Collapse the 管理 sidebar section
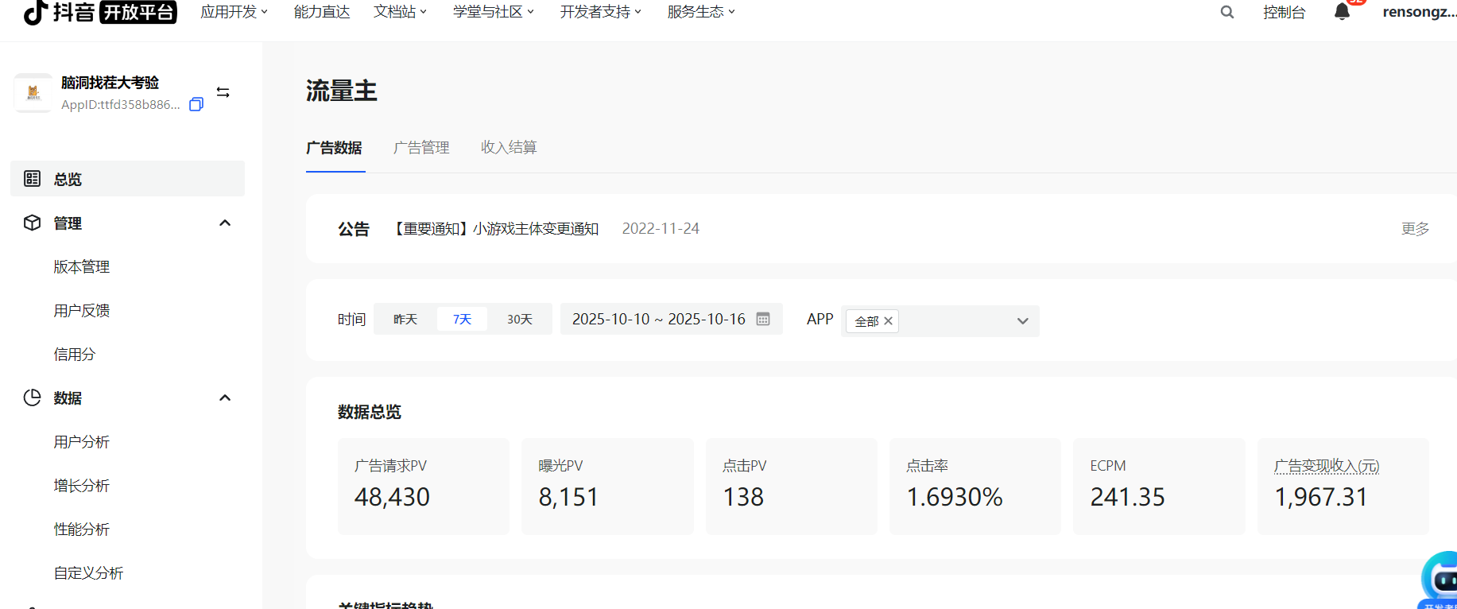The height and width of the screenshot is (609, 1457). coord(225,223)
